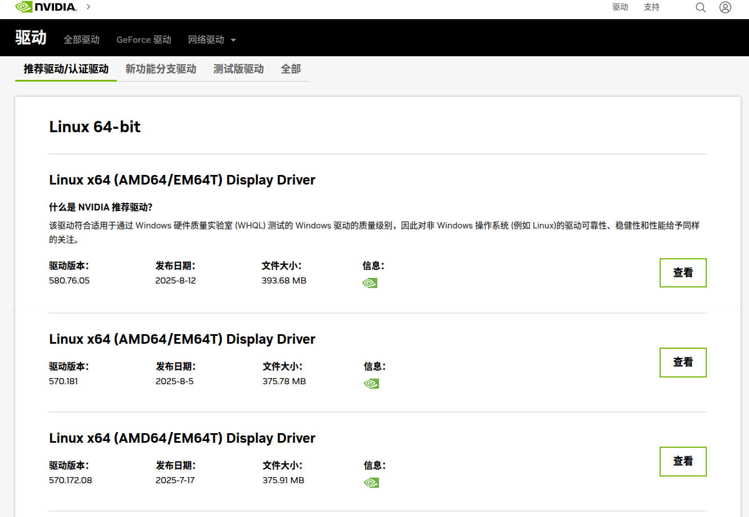Click file size 375.91 MB
This screenshot has width=749, height=517.
283,480
